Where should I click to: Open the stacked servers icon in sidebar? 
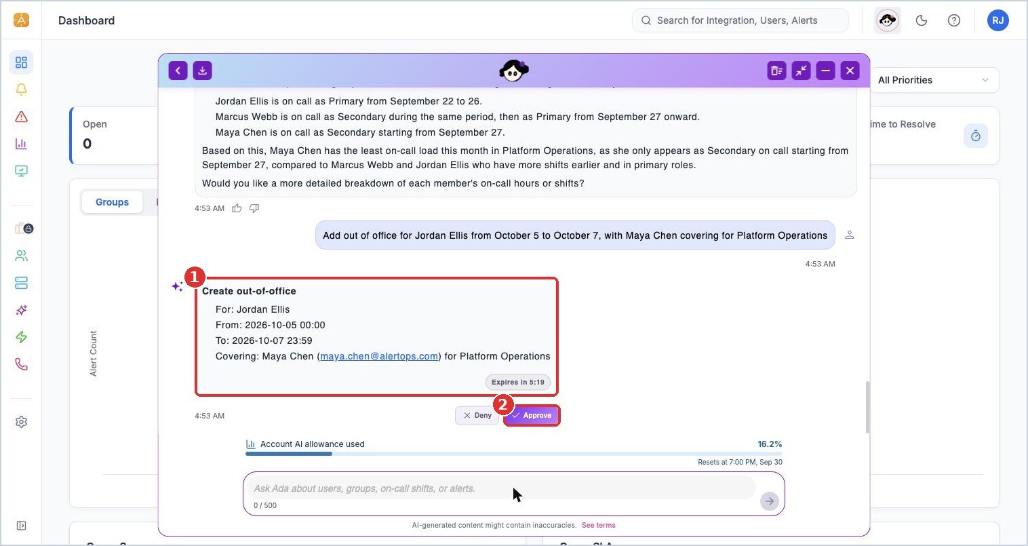pyautogui.click(x=22, y=283)
